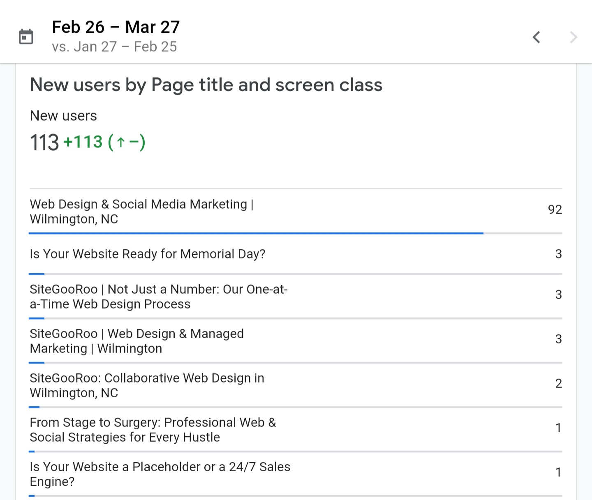Viewport: 592px width, 500px height.
Task: Click the calendar icon
Action: (x=26, y=37)
